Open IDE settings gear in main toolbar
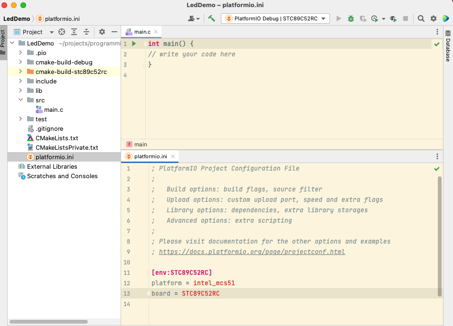The image size is (453, 326). point(434,18)
